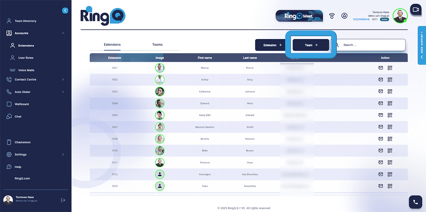Collapse the Accounts menu section
The width and height of the screenshot is (426, 212).
point(63,33)
